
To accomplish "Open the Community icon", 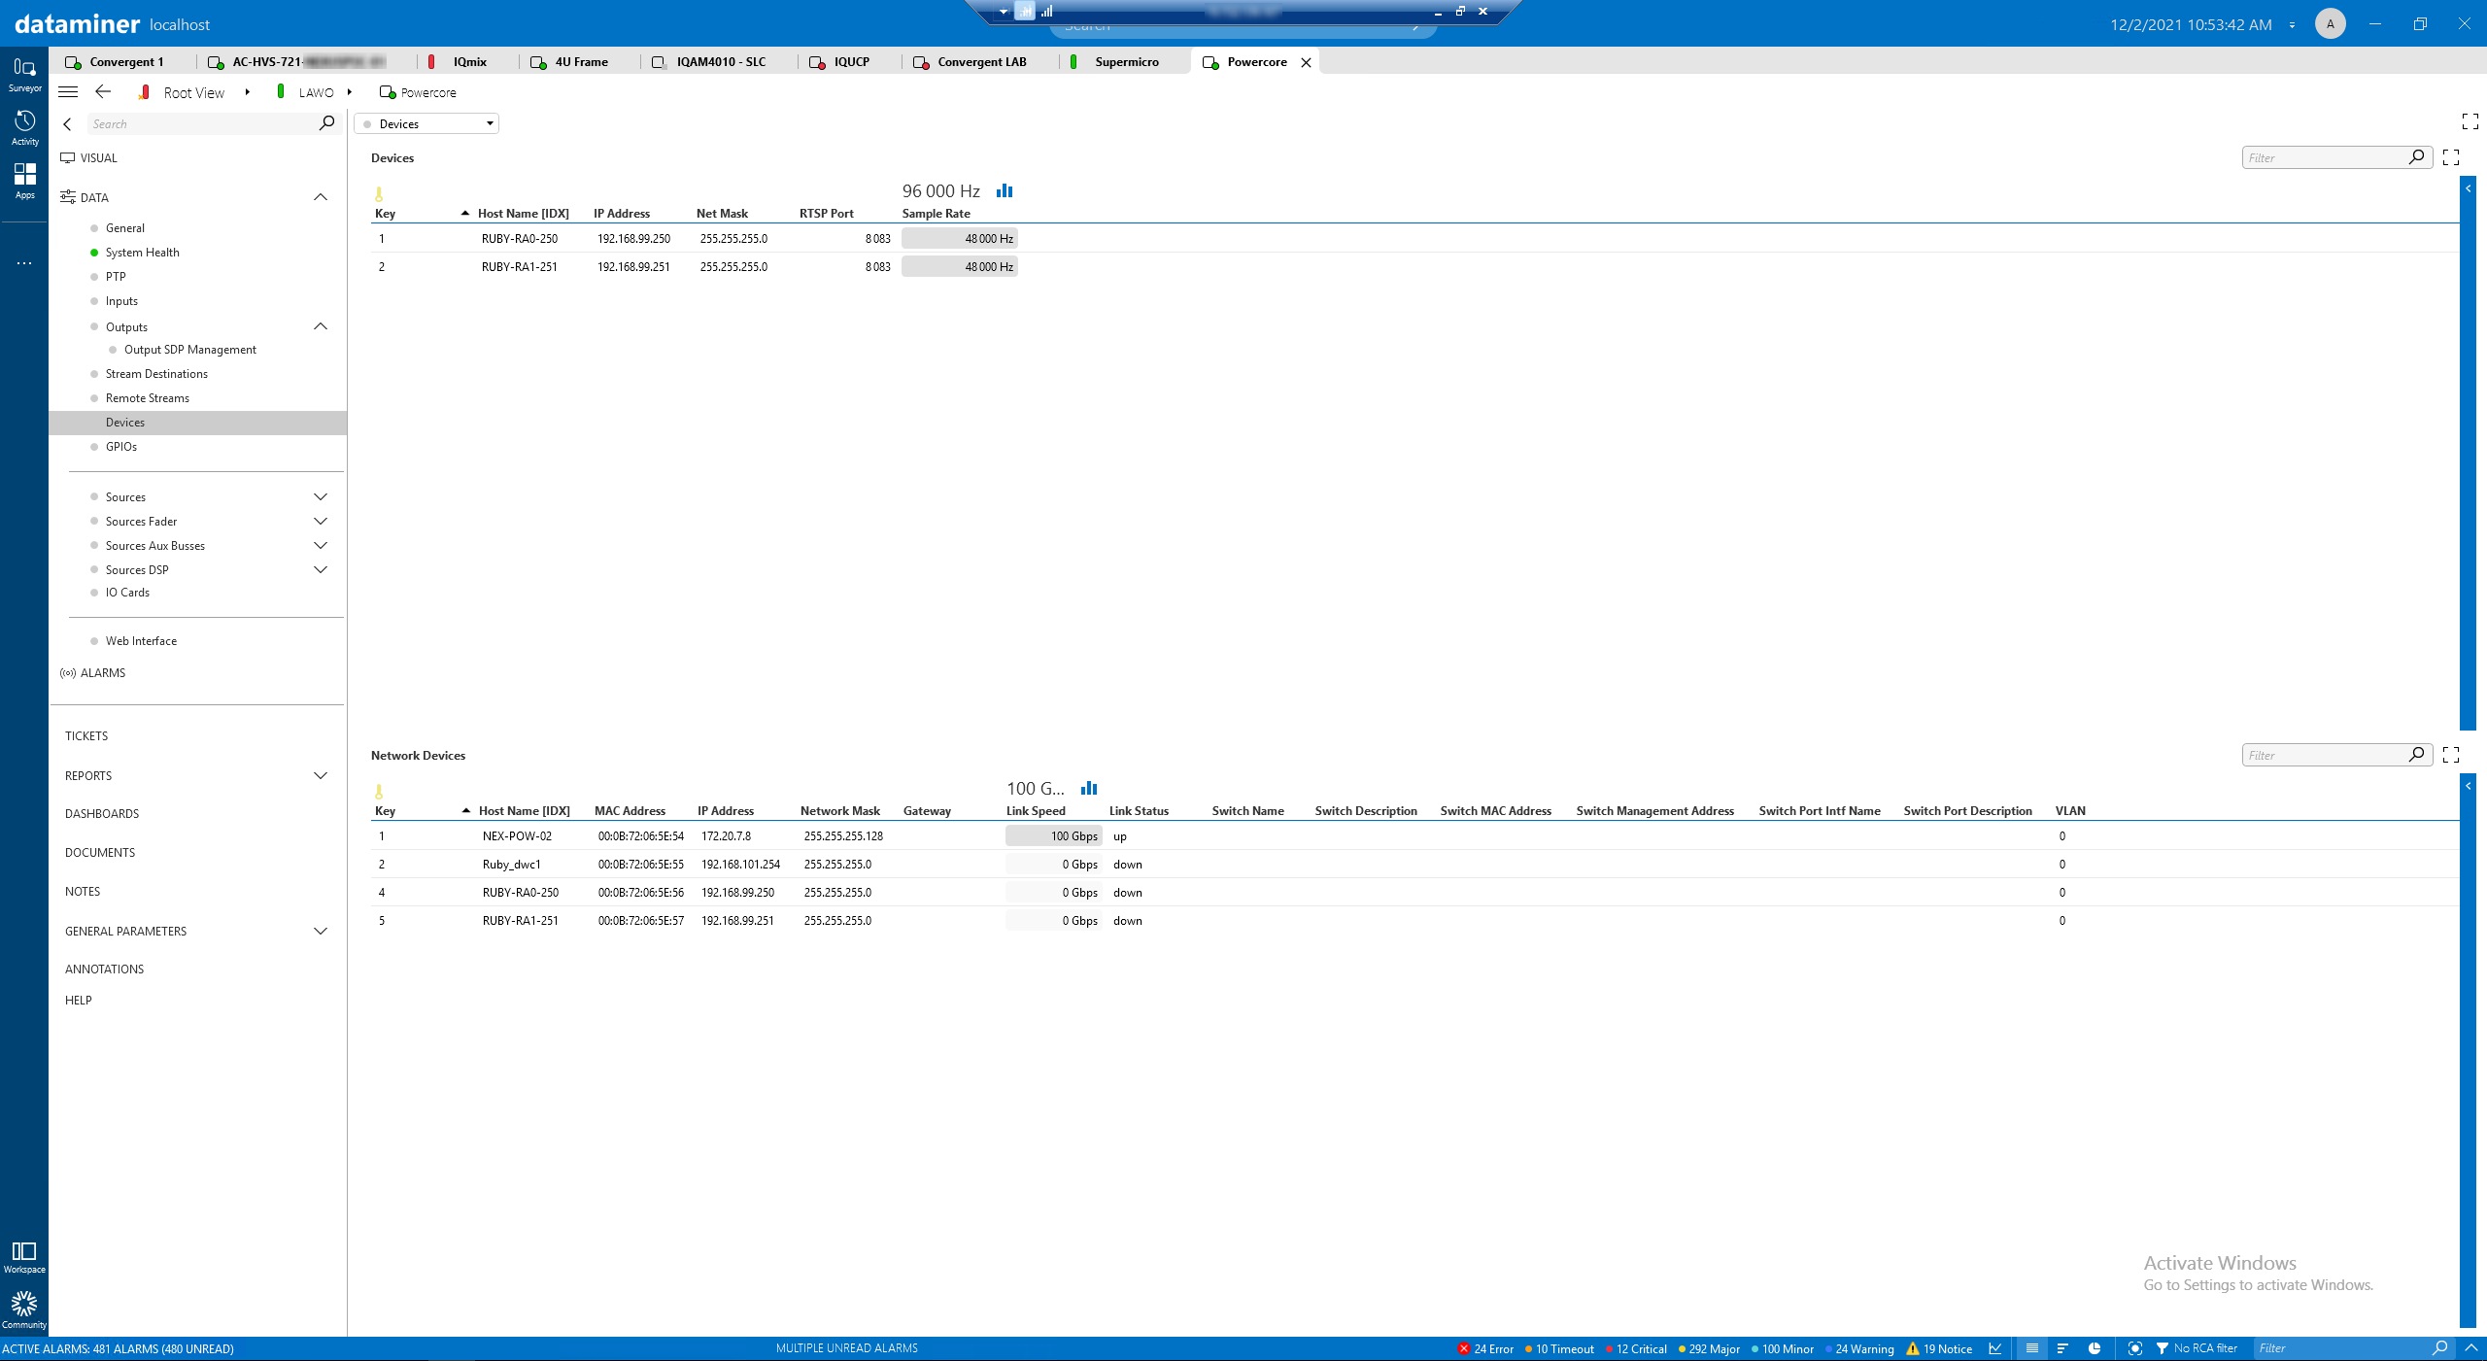I will (x=24, y=1310).
